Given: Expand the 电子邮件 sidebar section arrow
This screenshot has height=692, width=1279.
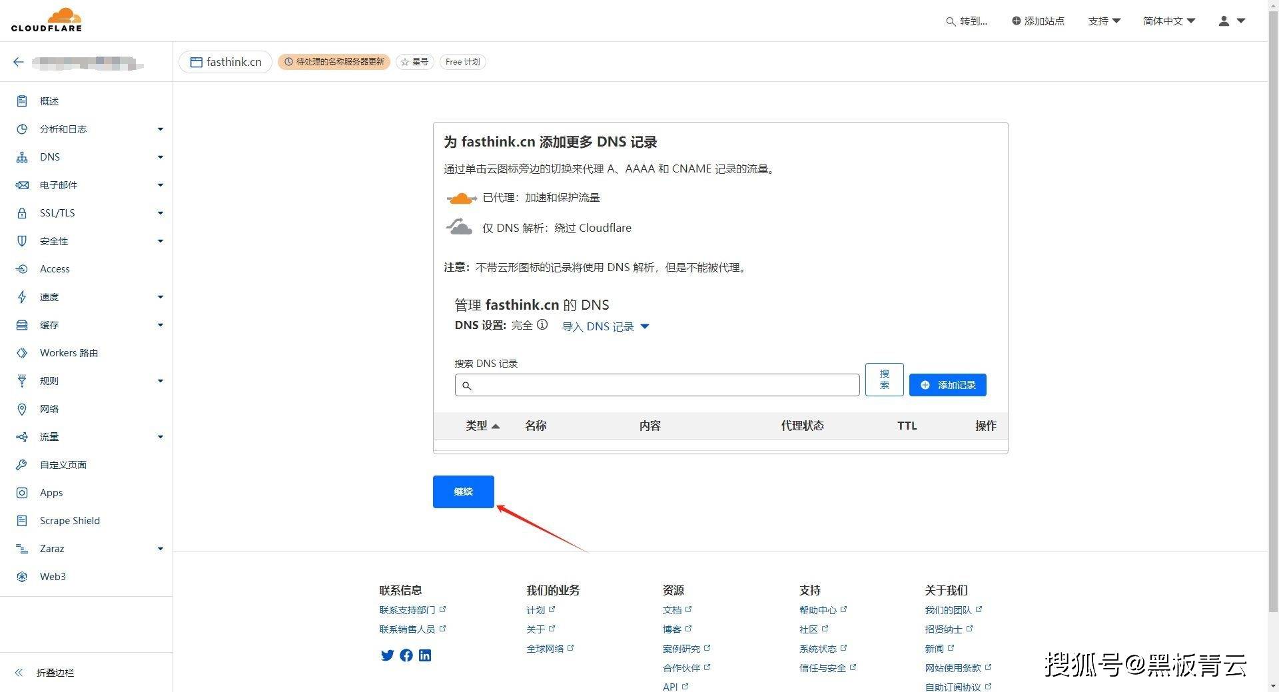Looking at the screenshot, I should tap(161, 185).
